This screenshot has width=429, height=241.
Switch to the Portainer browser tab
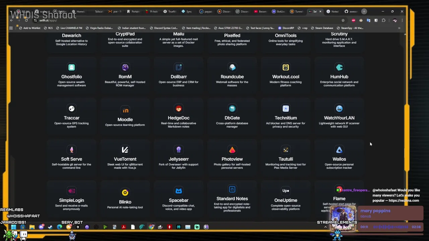[x=133, y=11]
